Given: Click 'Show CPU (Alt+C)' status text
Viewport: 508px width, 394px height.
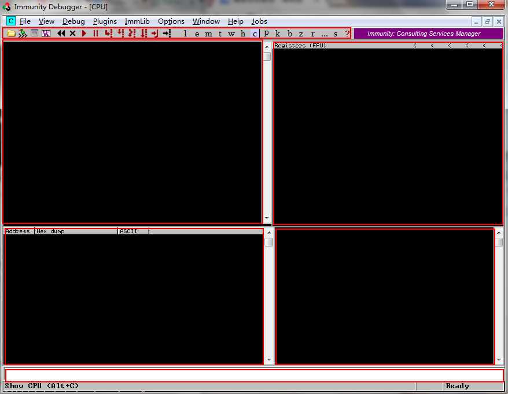Looking at the screenshot, I should click(42, 386).
